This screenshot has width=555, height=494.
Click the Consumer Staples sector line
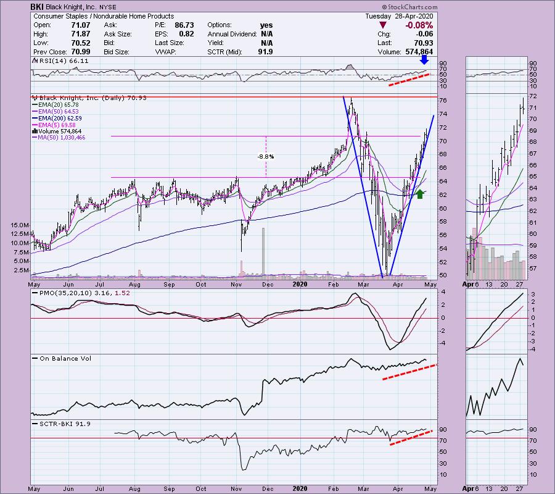tap(104, 16)
